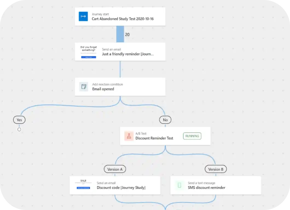This screenshot has width=290, height=210.
Task: Click the green Send a text message icon
Action: pyautogui.click(x=179, y=185)
